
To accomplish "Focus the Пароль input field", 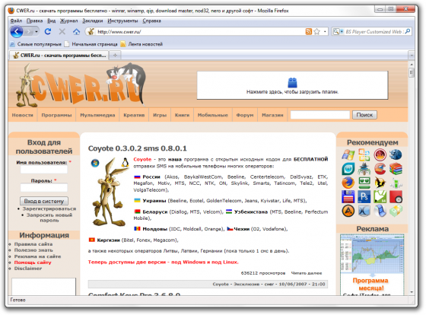I will 44,188.
